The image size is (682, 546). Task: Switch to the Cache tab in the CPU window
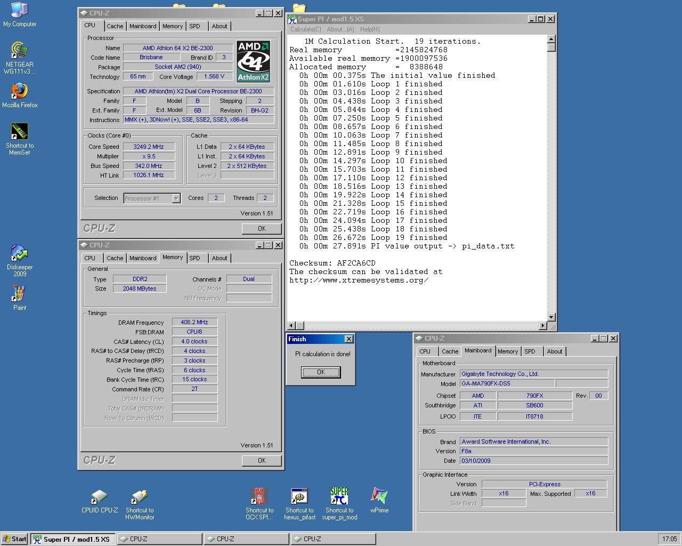point(115,26)
